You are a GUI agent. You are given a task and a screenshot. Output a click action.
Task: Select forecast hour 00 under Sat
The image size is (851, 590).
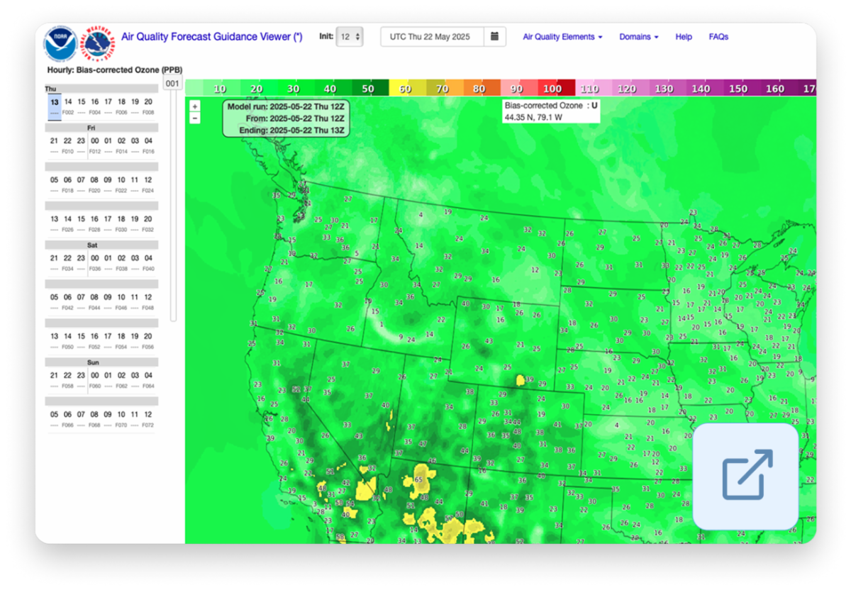[x=95, y=258]
